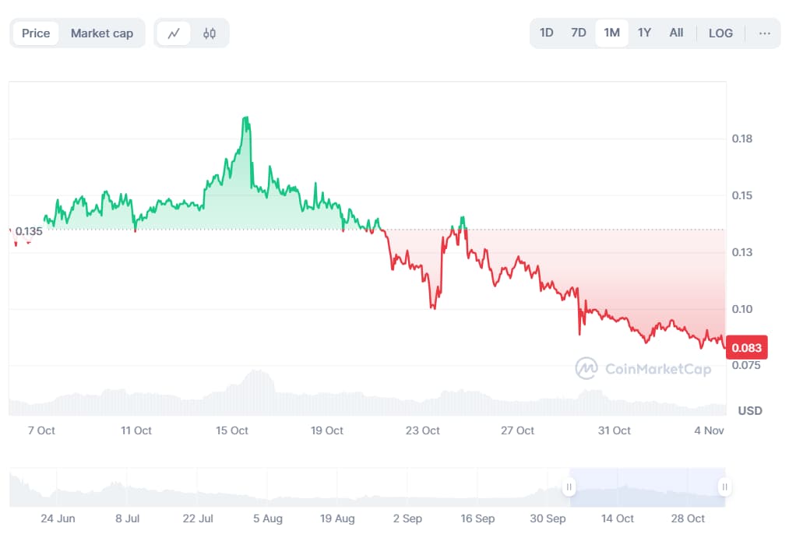Click the 0.135 opening price label
This screenshot has width=796, height=541.
click(x=29, y=231)
